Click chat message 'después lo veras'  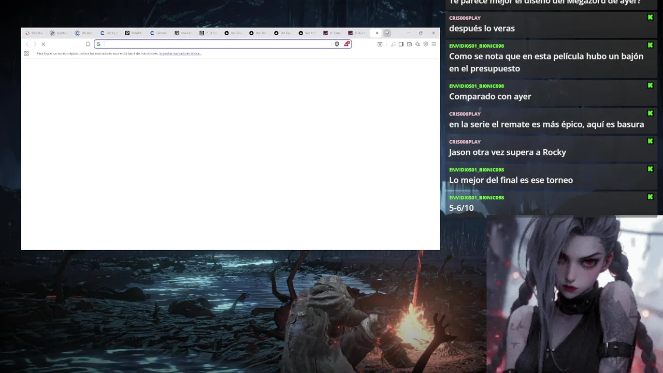[x=482, y=28]
